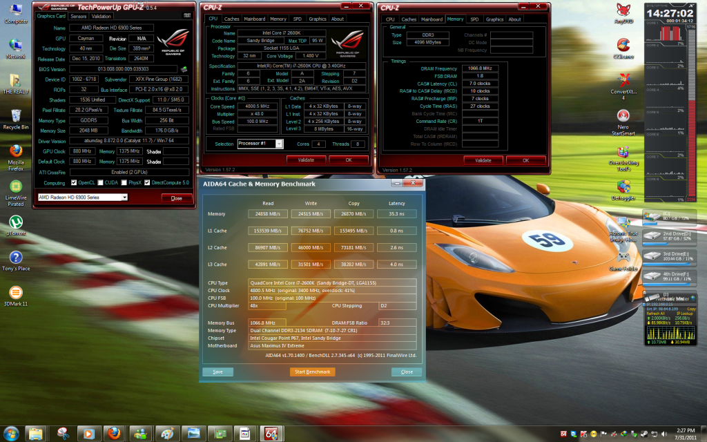The width and height of the screenshot is (707, 442).
Task: Open the SPD tab in the CPU-Z Memory window
Action: pos(474,19)
